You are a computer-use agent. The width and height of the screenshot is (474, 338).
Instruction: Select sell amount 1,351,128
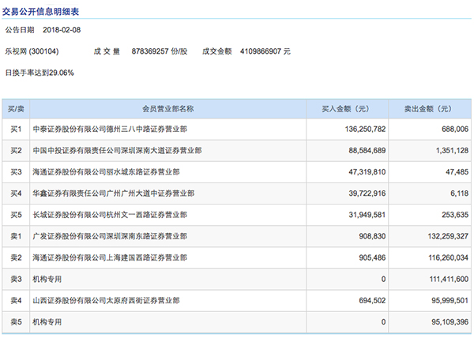pos(452,151)
